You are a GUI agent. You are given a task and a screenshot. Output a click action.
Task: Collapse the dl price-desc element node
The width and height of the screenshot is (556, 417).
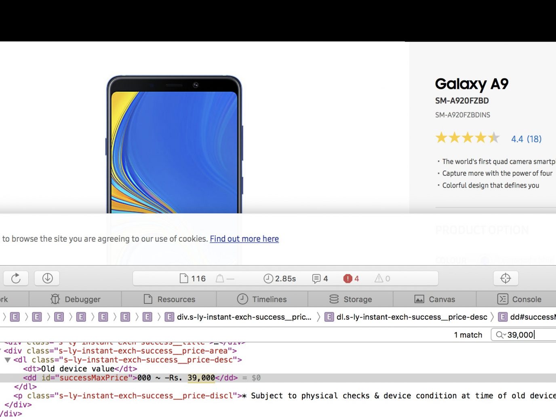point(7,360)
